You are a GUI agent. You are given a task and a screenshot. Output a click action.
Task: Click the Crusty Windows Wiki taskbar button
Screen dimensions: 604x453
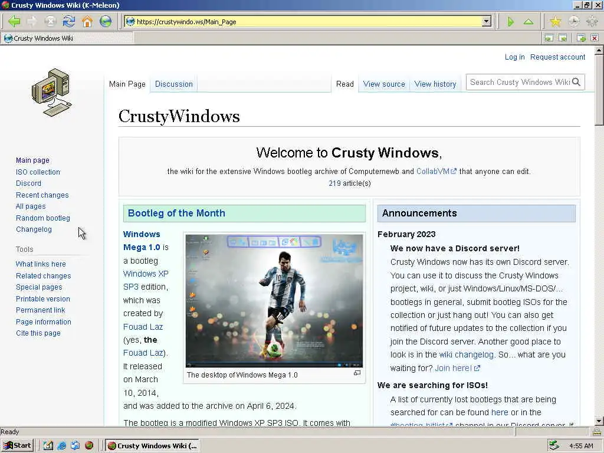click(152, 446)
